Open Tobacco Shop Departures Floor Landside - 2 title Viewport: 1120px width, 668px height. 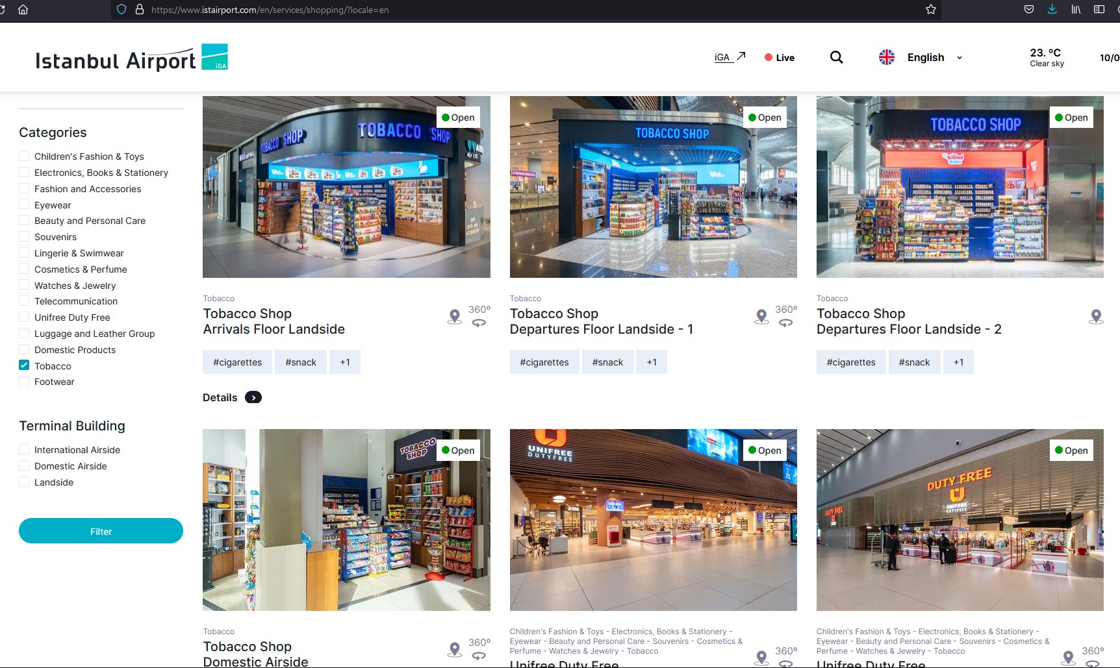909,321
